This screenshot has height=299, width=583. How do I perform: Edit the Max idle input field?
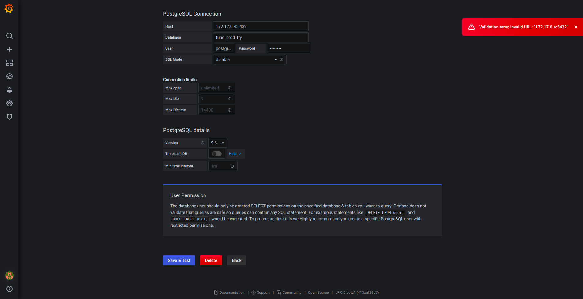pyautogui.click(x=217, y=99)
